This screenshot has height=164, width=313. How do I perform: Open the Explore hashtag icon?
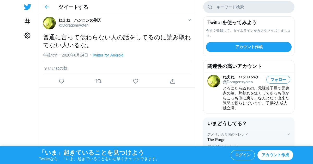coord(27,21)
